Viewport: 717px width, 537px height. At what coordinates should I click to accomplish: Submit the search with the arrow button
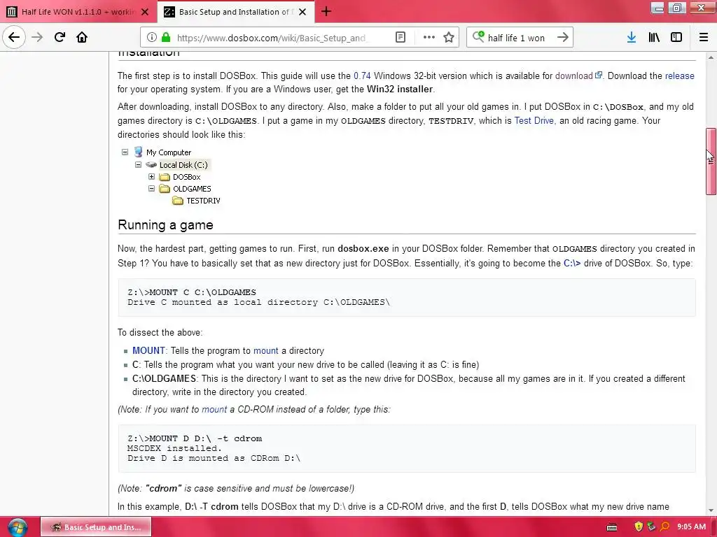563,38
